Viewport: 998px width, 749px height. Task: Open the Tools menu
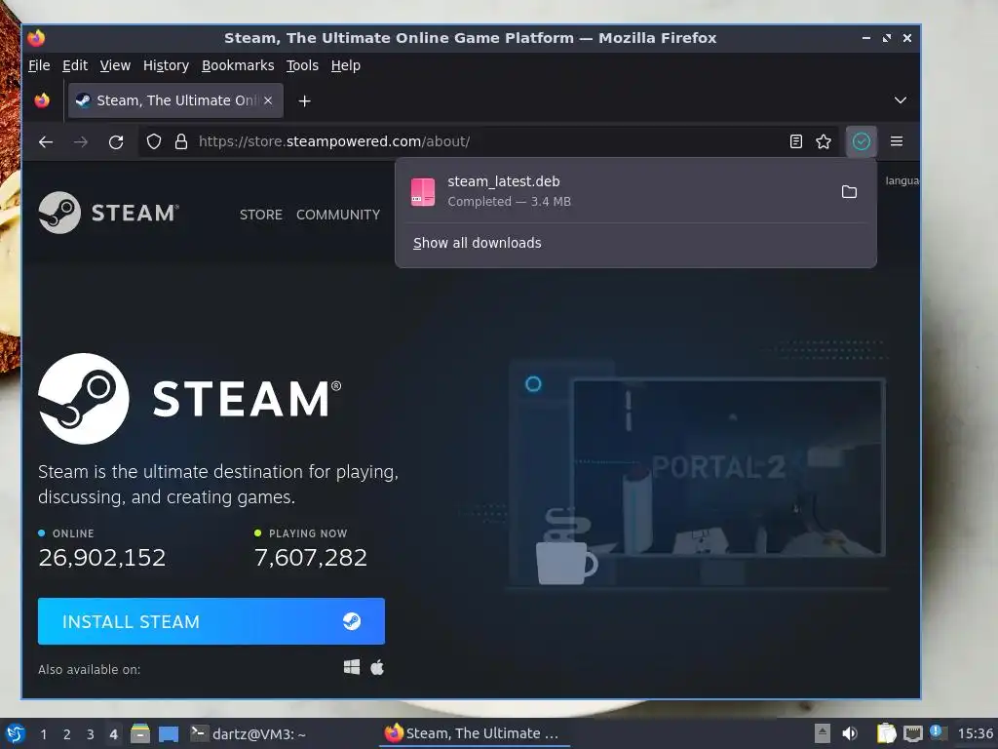302,65
